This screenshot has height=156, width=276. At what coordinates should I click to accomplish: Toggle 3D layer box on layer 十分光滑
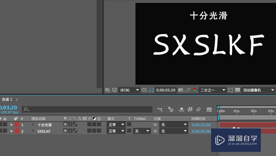tap(99, 124)
